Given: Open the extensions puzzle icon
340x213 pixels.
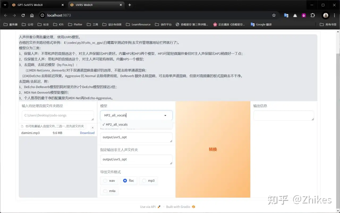Looking at the screenshot, I should coord(313,15).
